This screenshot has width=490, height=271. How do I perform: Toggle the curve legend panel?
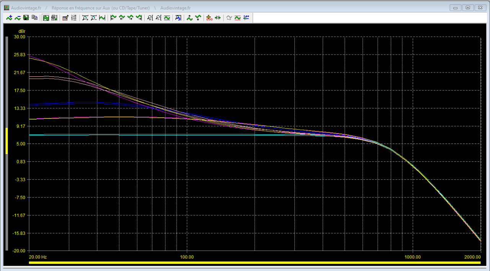click(x=54, y=18)
